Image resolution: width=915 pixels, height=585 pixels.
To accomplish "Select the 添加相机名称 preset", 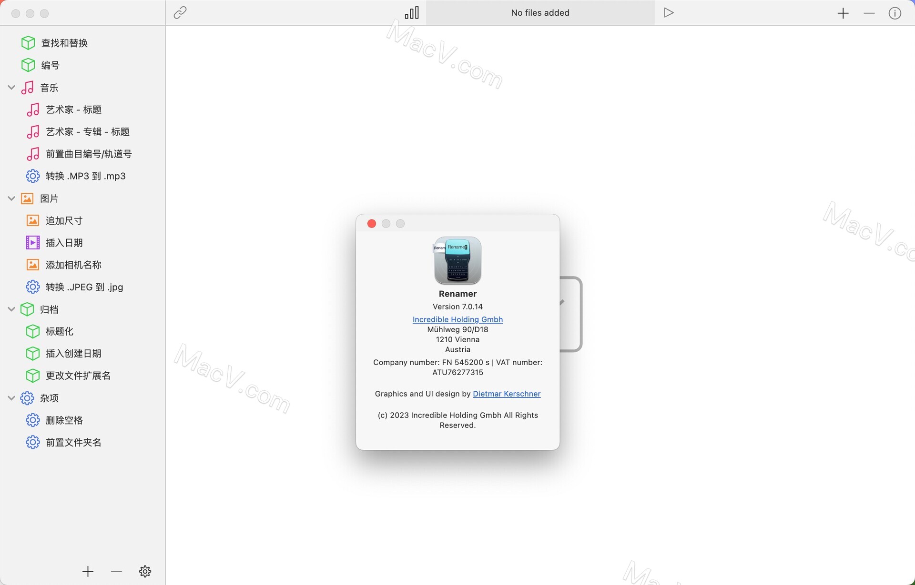I will (73, 265).
